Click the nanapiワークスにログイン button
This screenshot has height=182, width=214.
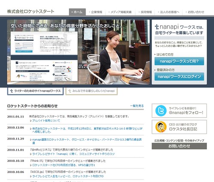point(179,76)
